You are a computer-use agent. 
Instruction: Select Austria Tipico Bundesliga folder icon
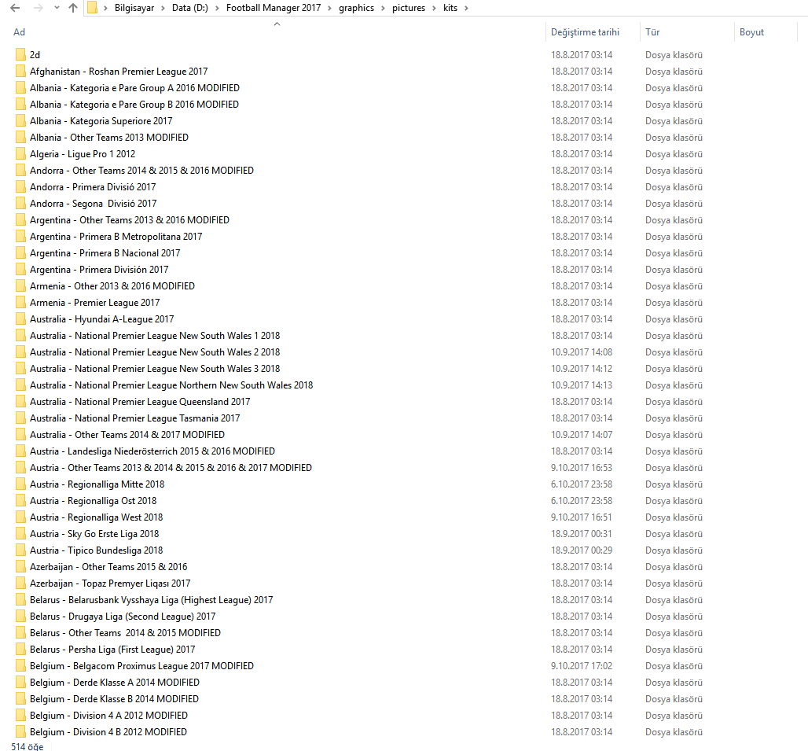(20, 550)
